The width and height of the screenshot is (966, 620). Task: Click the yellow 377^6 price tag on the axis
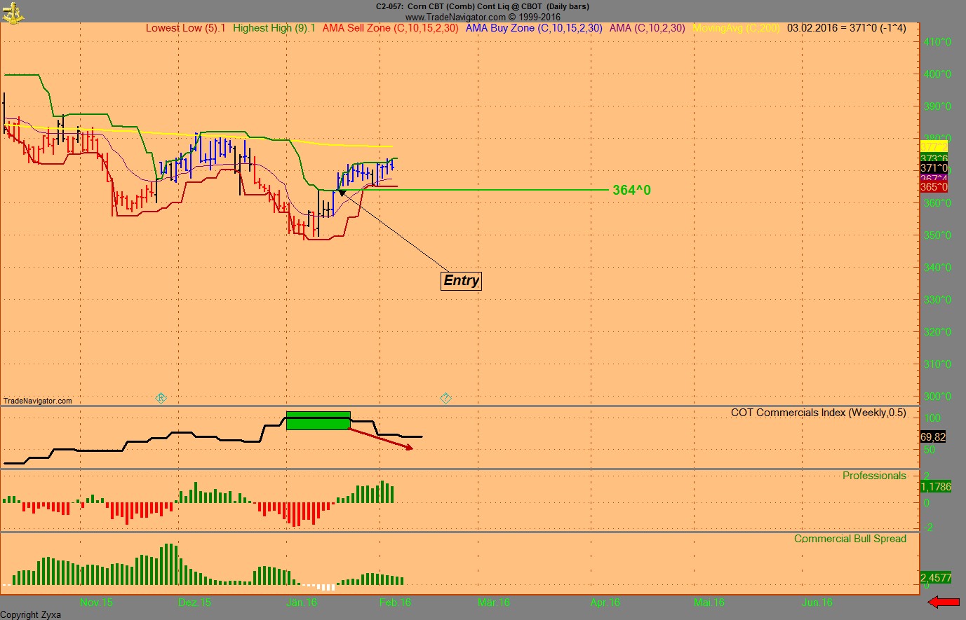(x=934, y=145)
